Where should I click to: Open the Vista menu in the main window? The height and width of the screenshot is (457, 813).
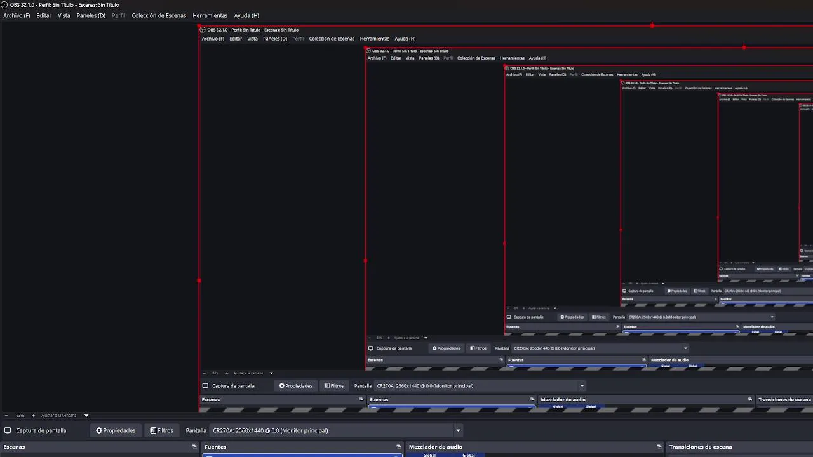(x=64, y=15)
